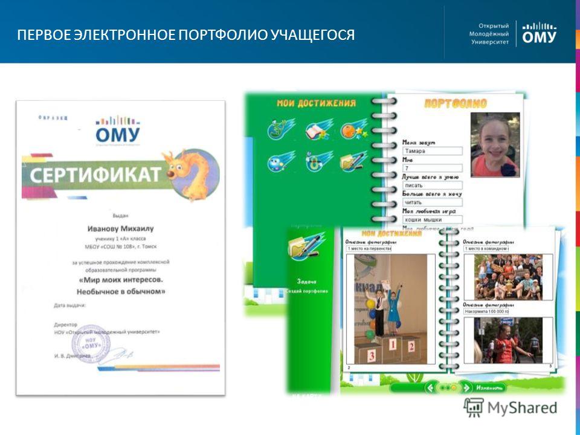Click the МБОУ «СОШ № 108», г. Томск line

[x=121, y=246]
